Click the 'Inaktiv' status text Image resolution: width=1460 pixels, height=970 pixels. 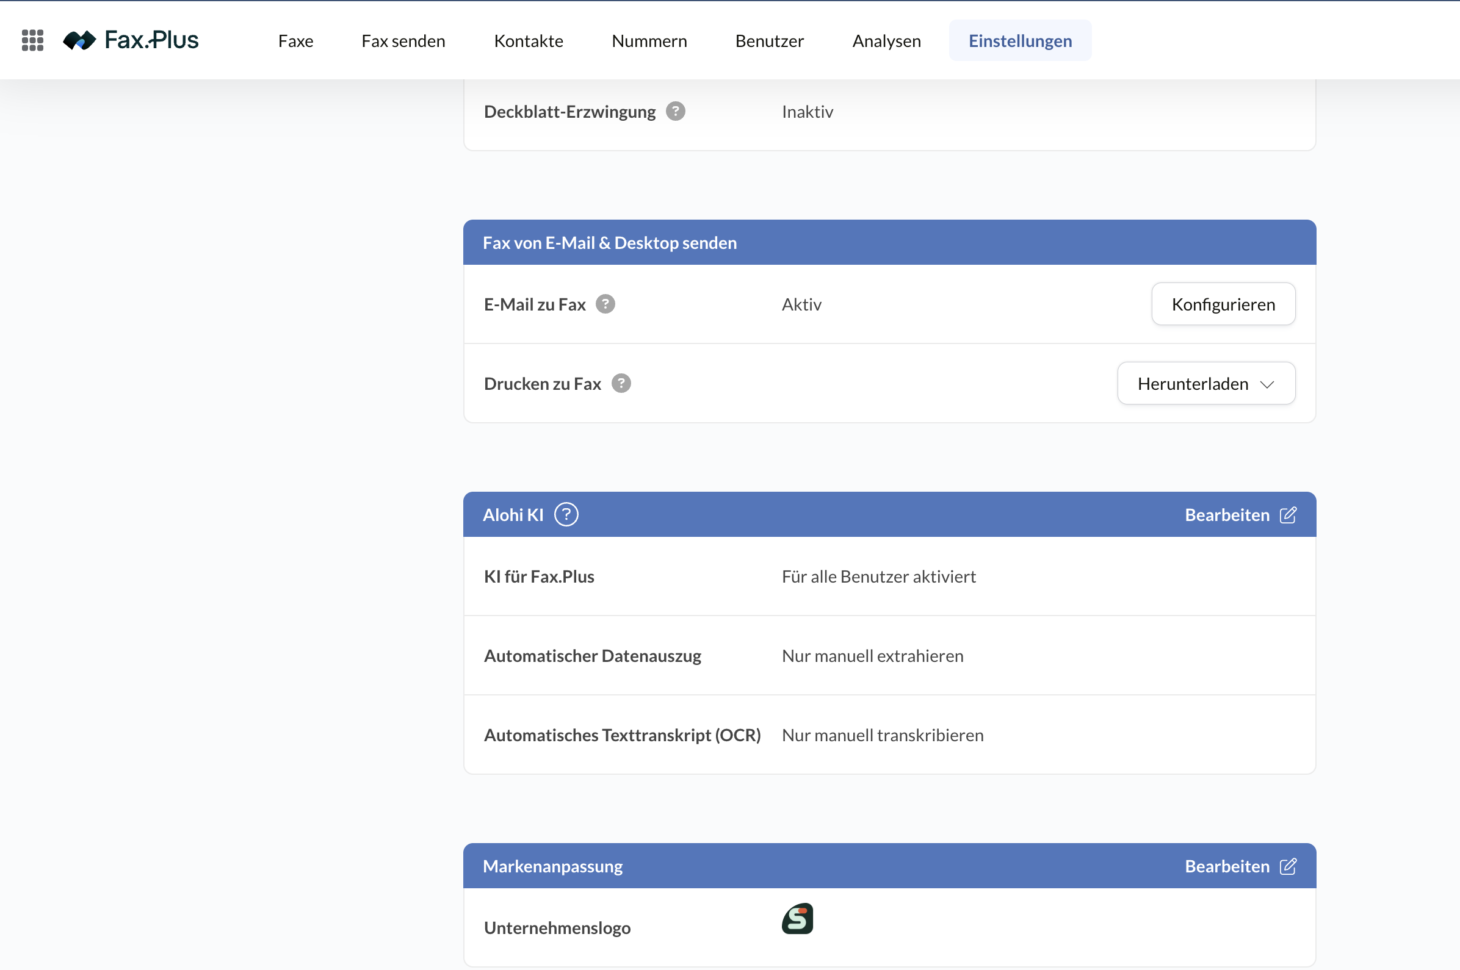pyautogui.click(x=807, y=112)
